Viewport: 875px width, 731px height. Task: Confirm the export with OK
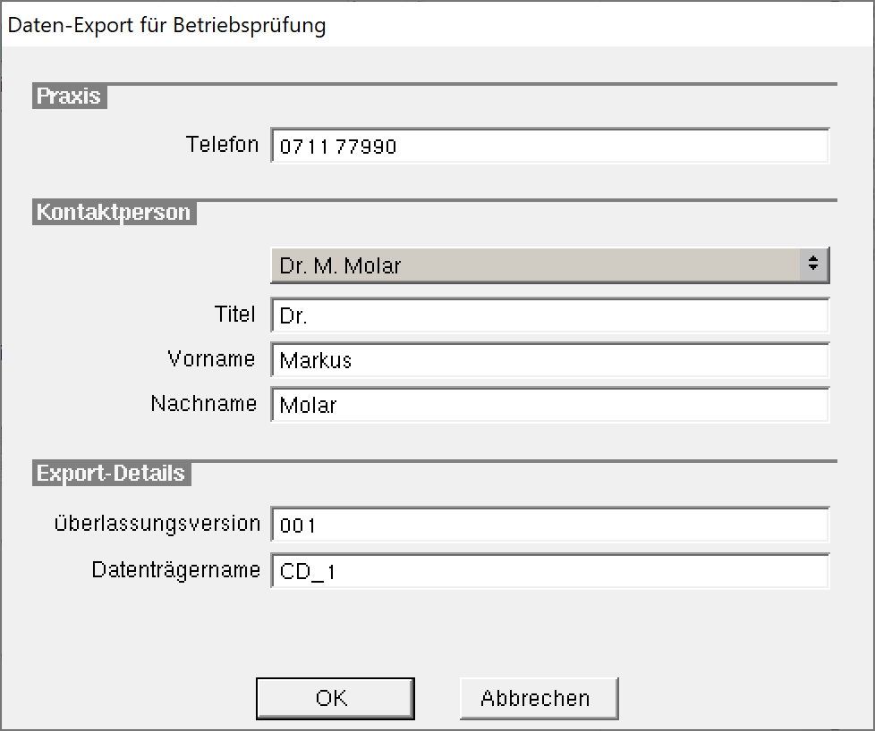click(335, 698)
